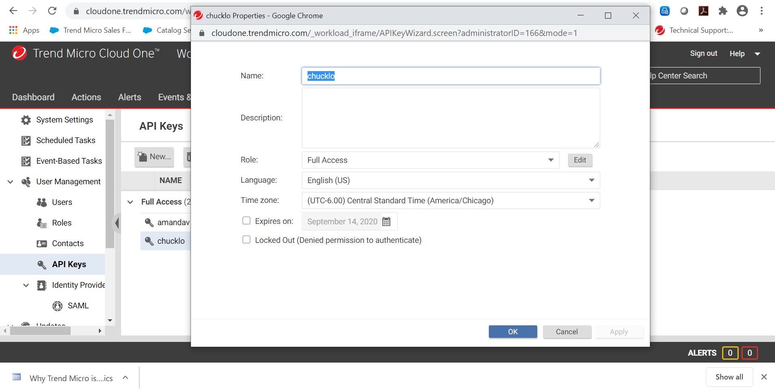Open the Role dropdown
775x390 pixels.
[x=430, y=160]
